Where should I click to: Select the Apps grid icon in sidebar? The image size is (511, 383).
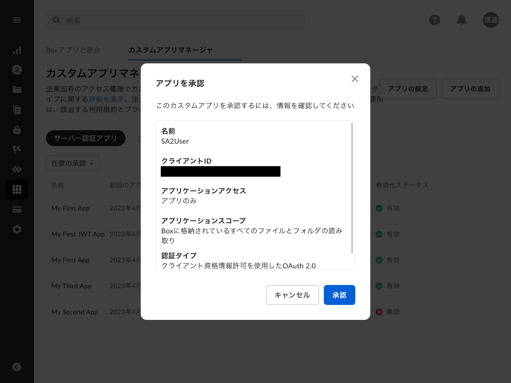pos(17,189)
